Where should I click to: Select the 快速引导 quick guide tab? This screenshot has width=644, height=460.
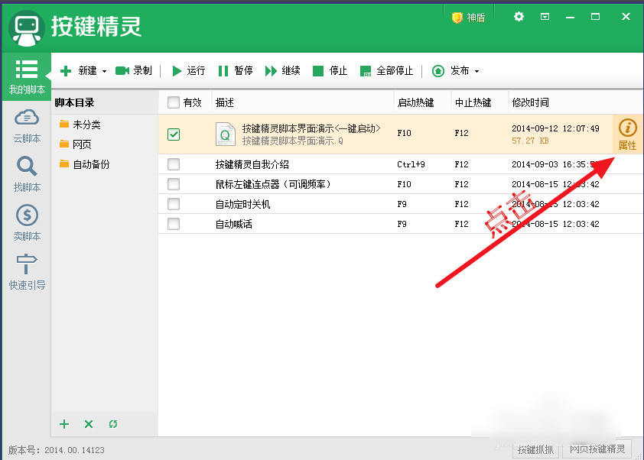point(27,264)
